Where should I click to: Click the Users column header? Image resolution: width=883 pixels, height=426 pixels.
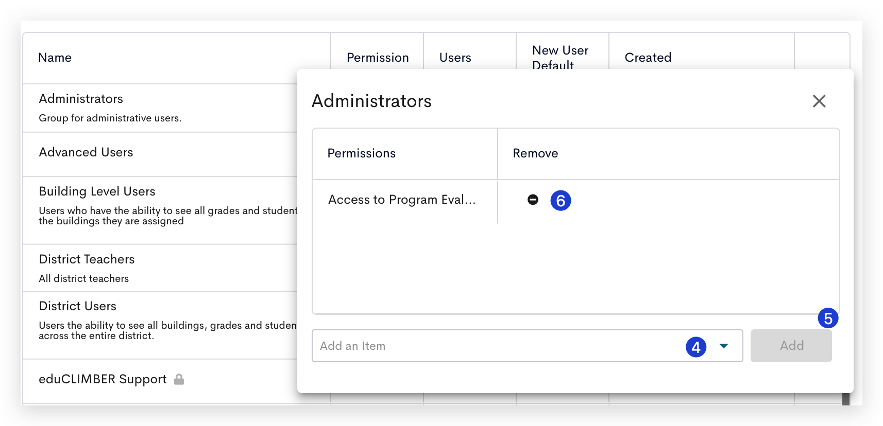(x=455, y=58)
